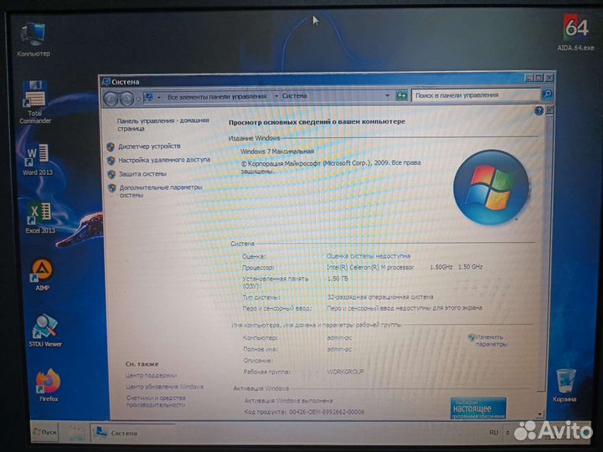603x452 pixels.
Task: Go to Панель управления домашняя страница
Action: click(x=163, y=124)
